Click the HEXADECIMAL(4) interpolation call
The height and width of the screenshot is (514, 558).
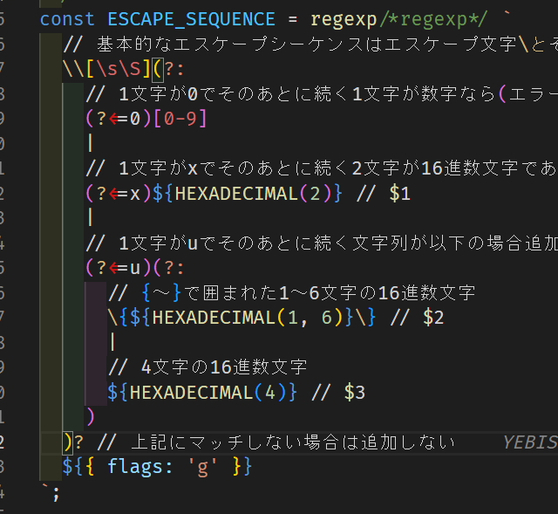pos(202,392)
